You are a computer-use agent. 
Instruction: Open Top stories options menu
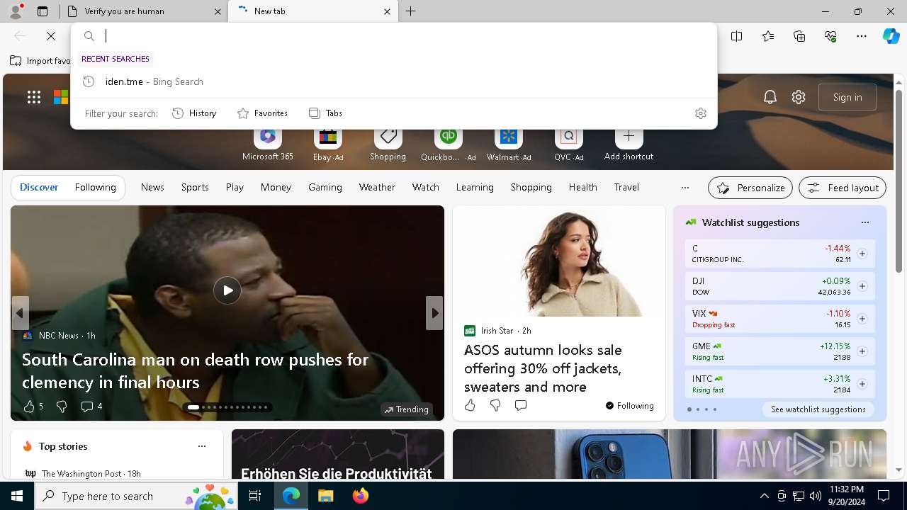(202, 446)
